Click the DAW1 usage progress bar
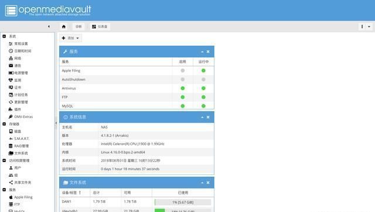This screenshot has height=212, width=375. [x=183, y=203]
